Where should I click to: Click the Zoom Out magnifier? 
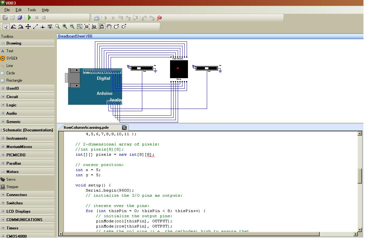pos(72,27)
